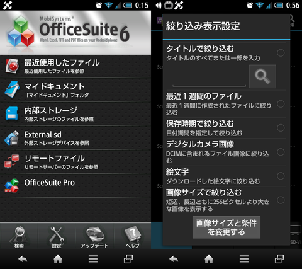Tap the 内部ストレージ SD card icon
This screenshot has height=269, width=302.
tap(12, 113)
